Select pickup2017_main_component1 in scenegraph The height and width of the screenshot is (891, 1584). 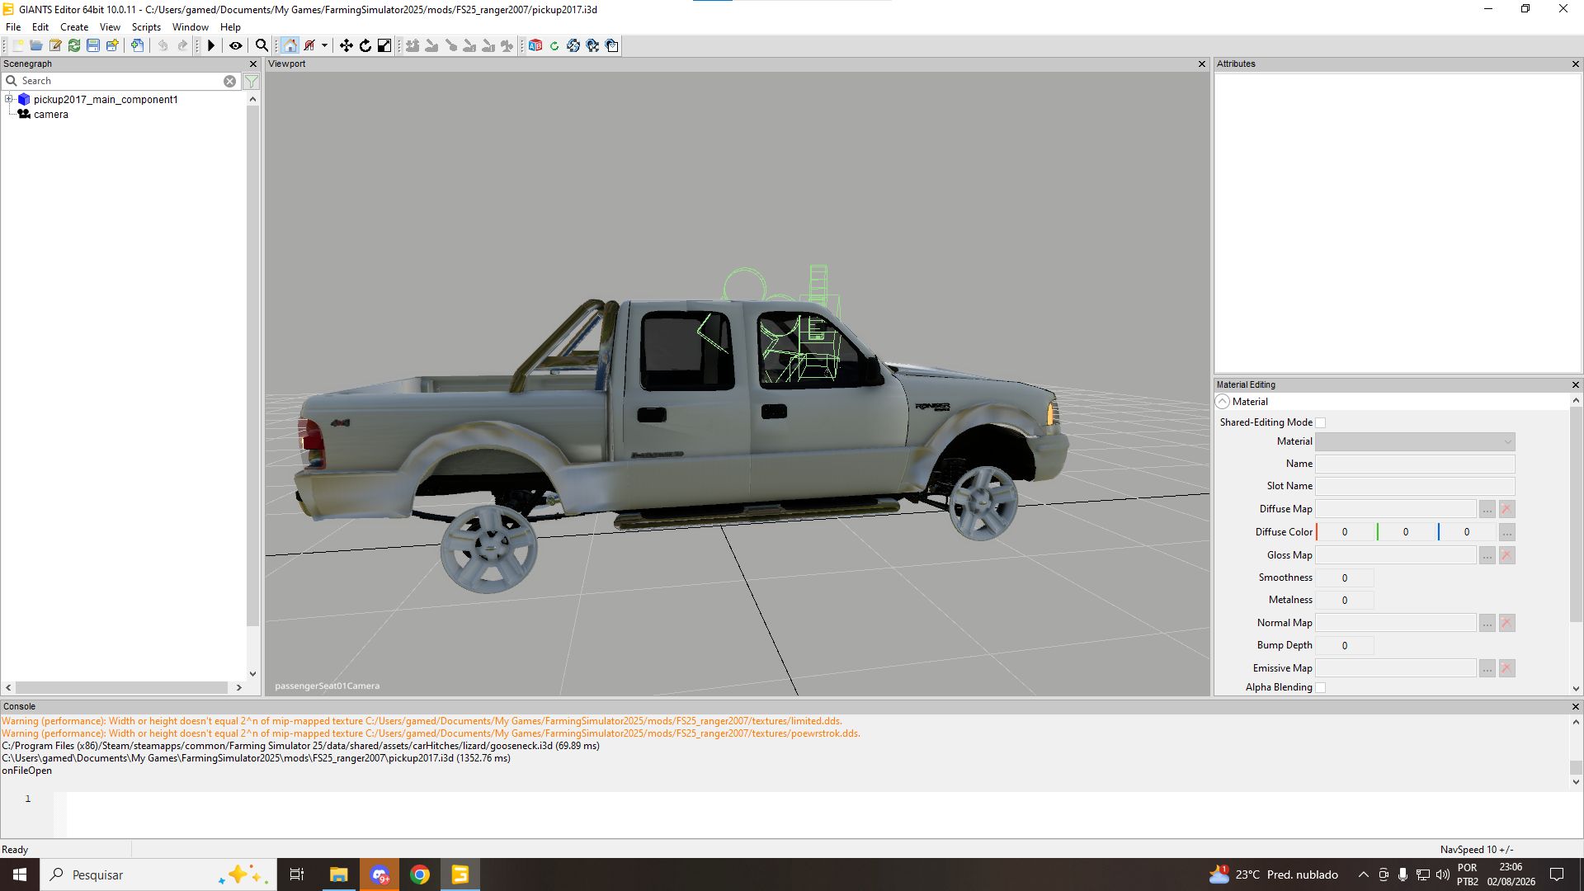tap(106, 100)
